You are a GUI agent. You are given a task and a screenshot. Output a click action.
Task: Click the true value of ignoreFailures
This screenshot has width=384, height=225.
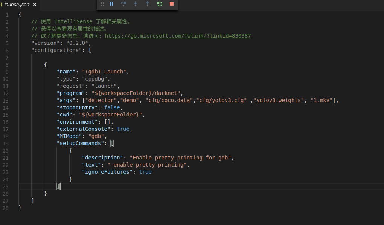coord(145,172)
